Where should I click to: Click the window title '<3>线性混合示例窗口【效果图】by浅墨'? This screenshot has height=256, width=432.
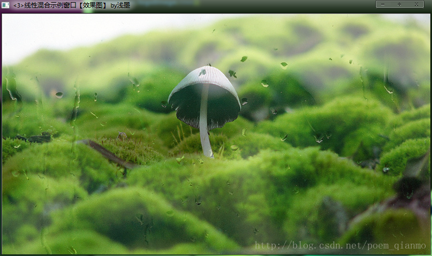72,5
